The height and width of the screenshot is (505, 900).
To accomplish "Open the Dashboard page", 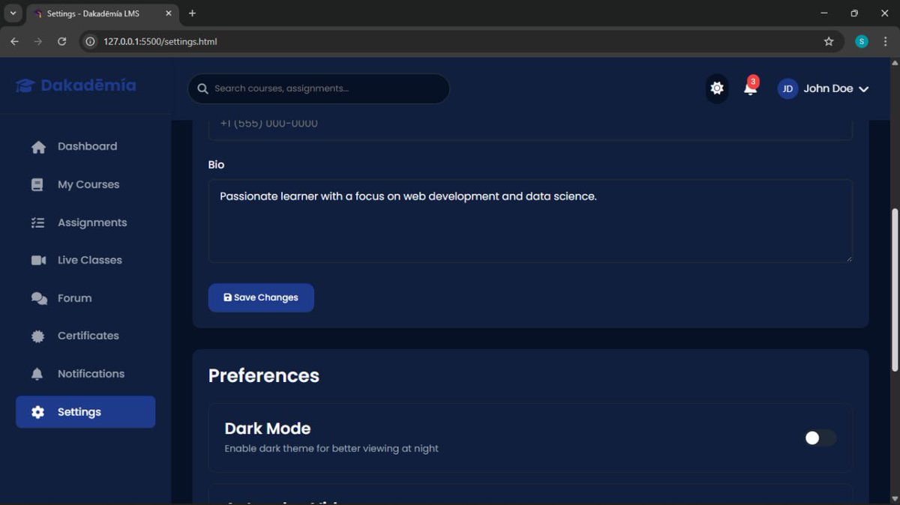I will [85, 147].
